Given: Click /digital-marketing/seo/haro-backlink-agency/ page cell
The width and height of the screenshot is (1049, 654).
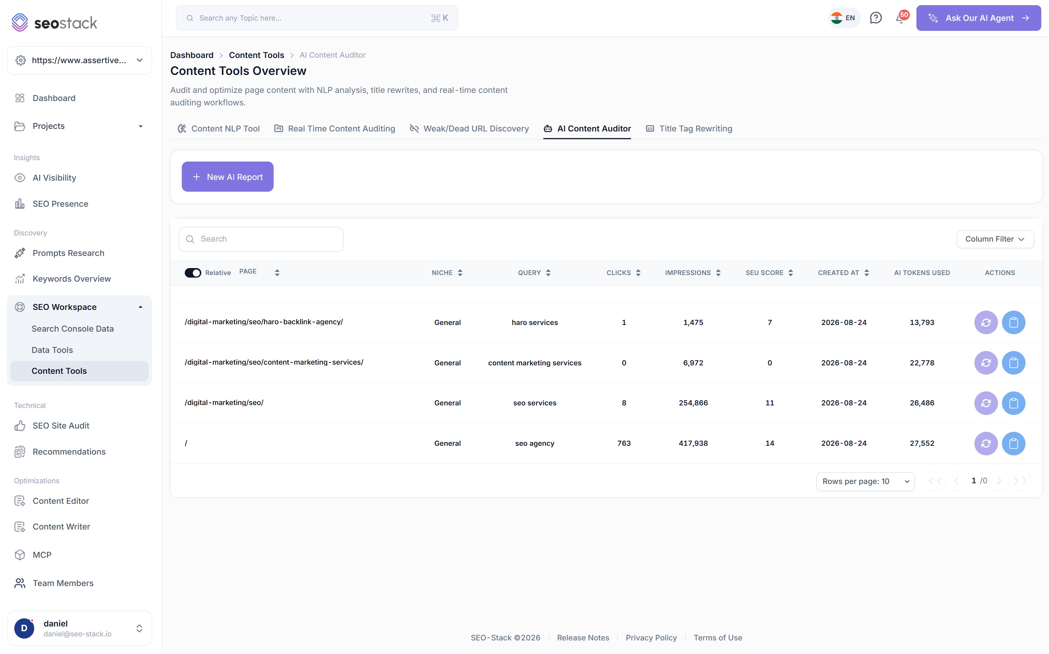Looking at the screenshot, I should [x=263, y=322].
